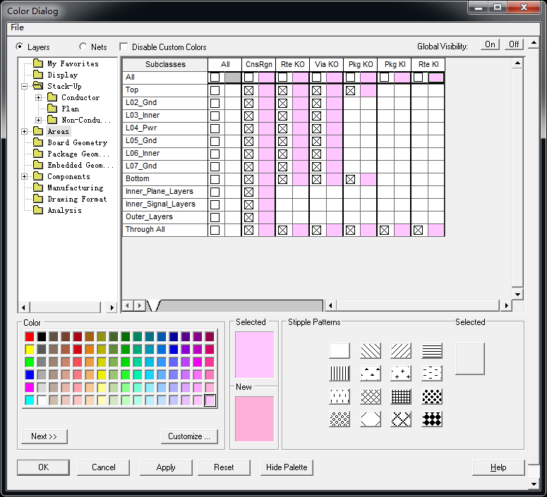Pick the diagonal crosshatch stipple pattern
This screenshot has height=497, width=547.
371,396
